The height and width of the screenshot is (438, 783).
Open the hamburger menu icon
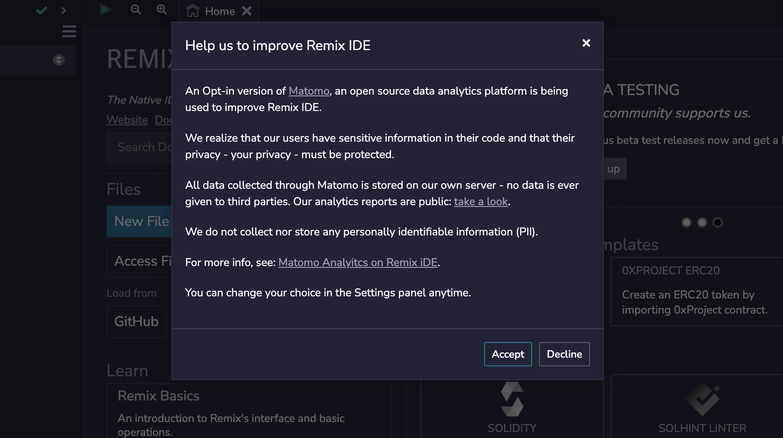(x=69, y=31)
